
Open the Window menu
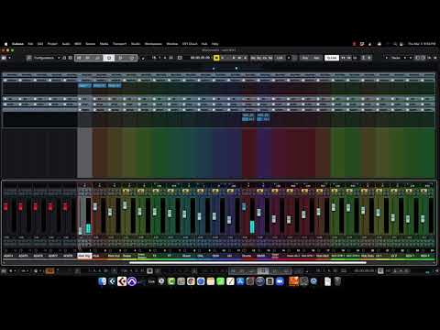(x=172, y=44)
